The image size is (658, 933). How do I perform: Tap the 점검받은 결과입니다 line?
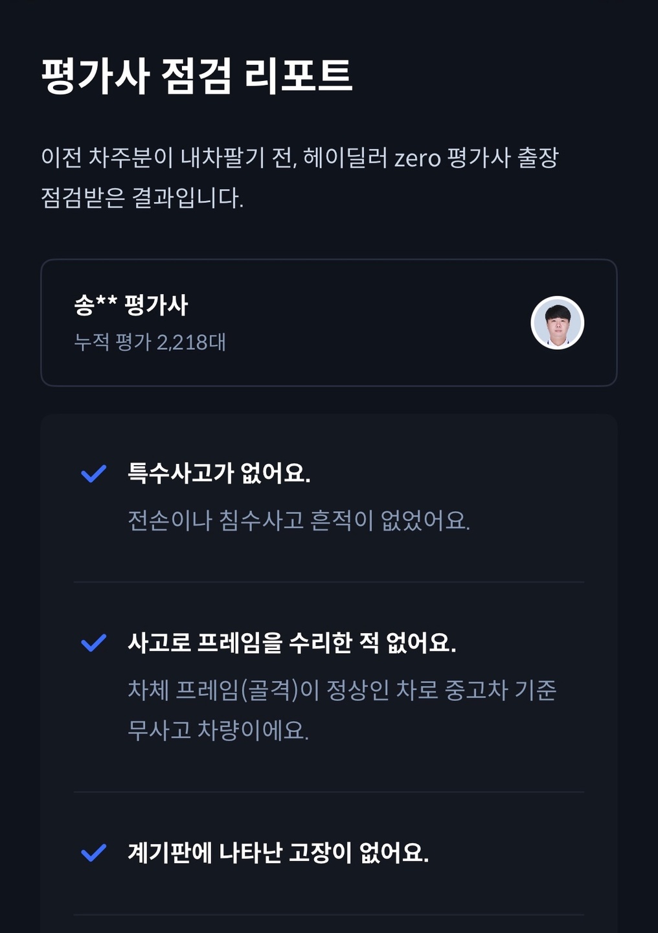coord(142,198)
